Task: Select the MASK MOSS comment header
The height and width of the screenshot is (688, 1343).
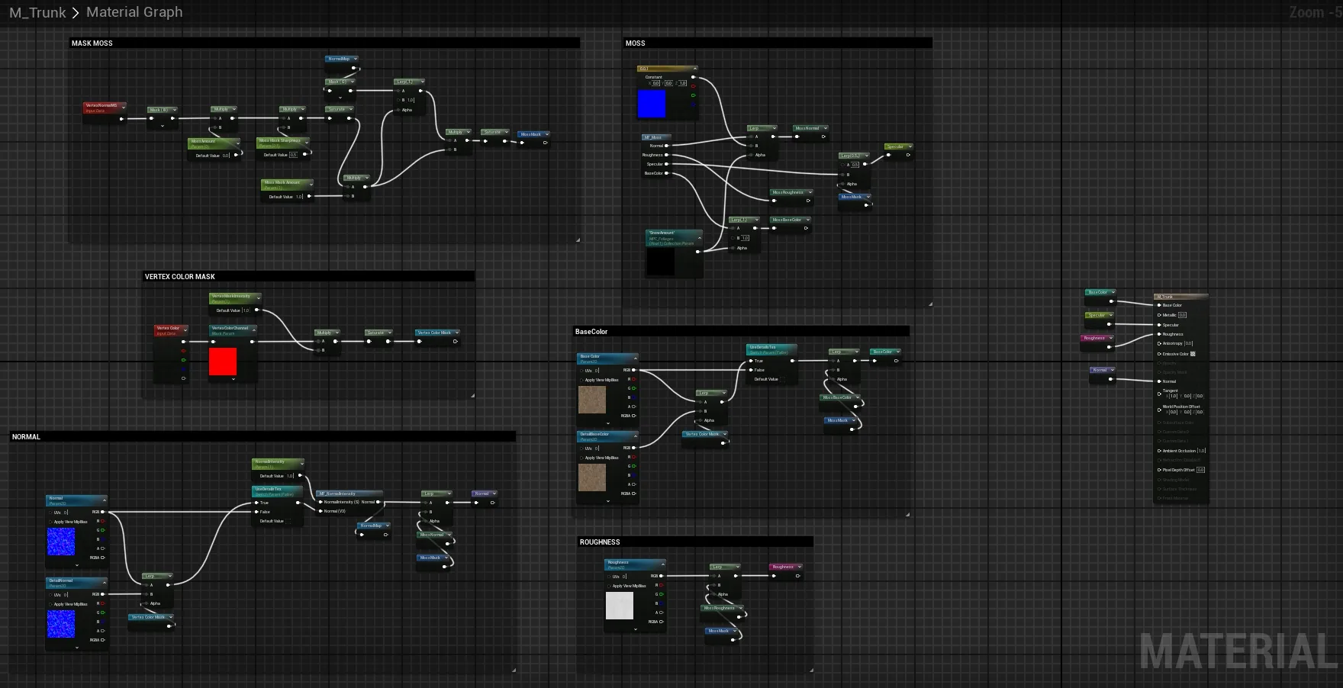Action: click(x=324, y=43)
